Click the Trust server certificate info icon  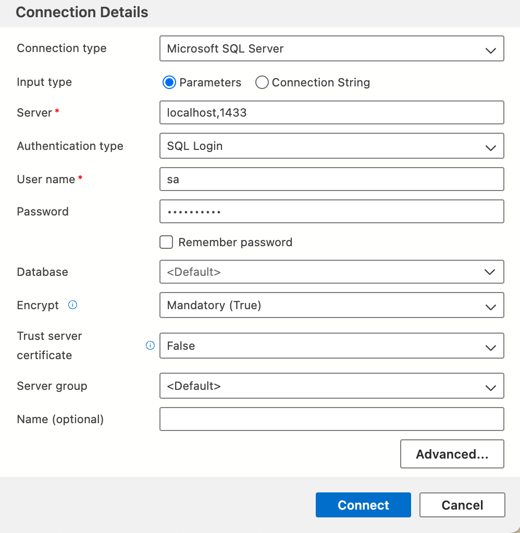(x=150, y=346)
